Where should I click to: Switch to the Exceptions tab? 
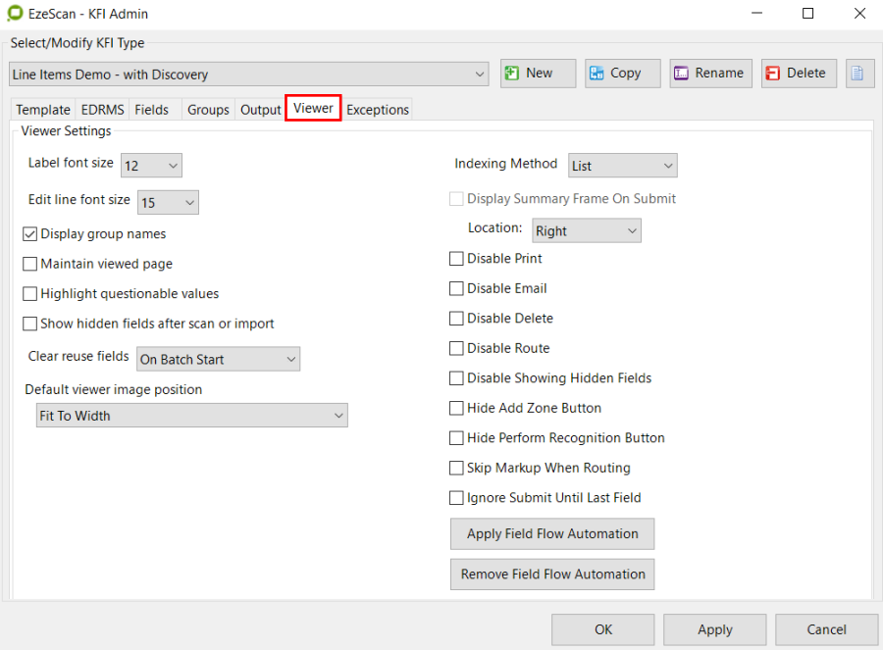tap(378, 110)
